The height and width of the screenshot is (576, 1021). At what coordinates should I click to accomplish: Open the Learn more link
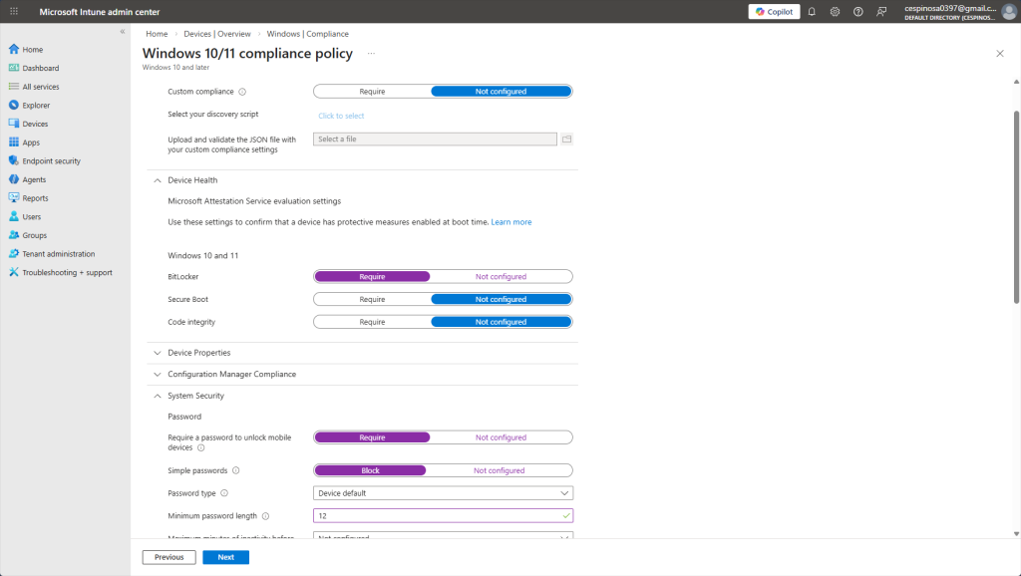510,222
